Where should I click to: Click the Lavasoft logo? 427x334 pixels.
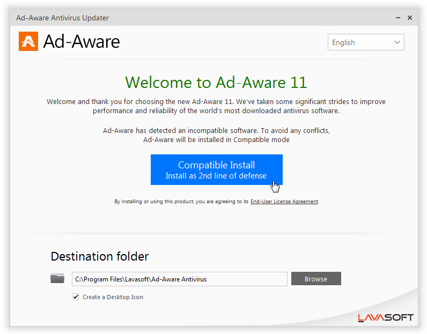[386, 317]
